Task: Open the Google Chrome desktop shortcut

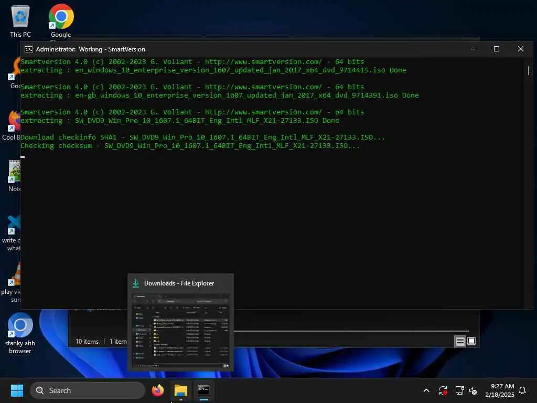Action: click(61, 21)
